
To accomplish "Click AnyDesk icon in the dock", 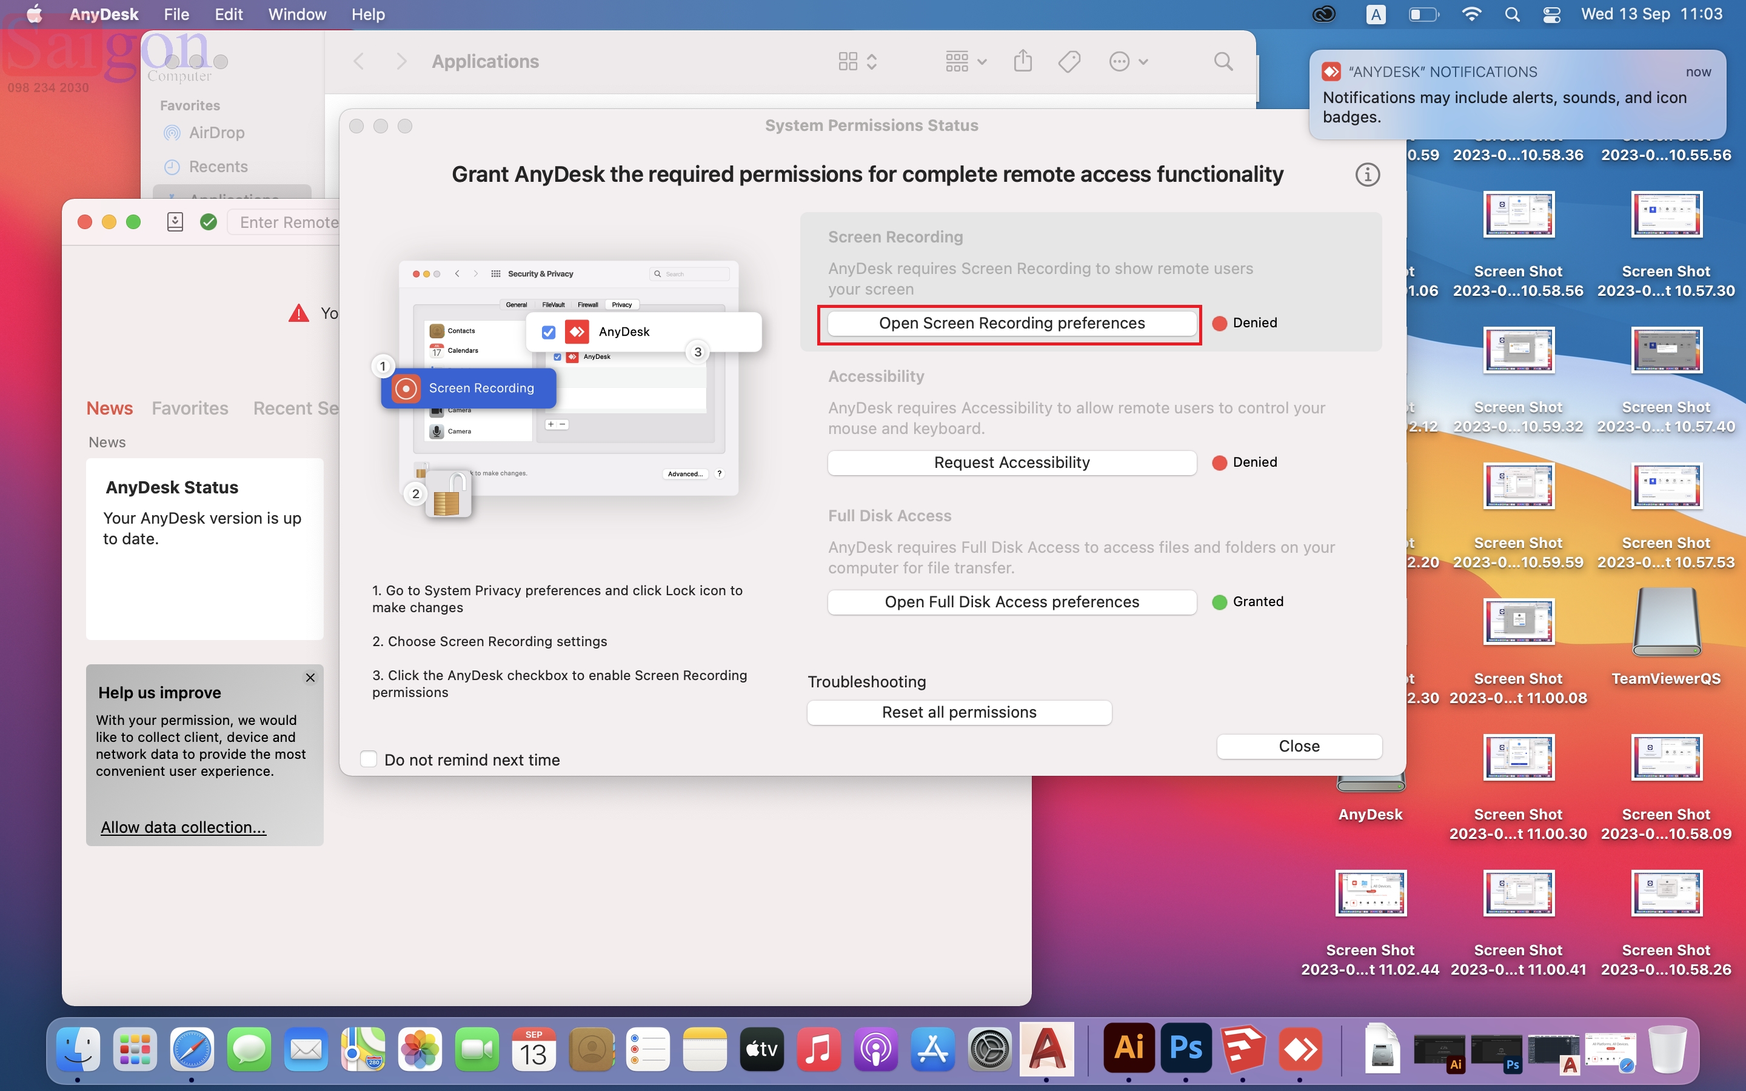I will coord(1300,1049).
